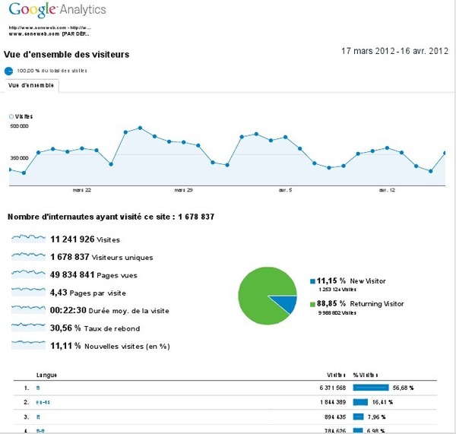Screen dimensions: 456x434
Task: Click the Visiteurs uniques sparkline icon
Action: point(28,257)
